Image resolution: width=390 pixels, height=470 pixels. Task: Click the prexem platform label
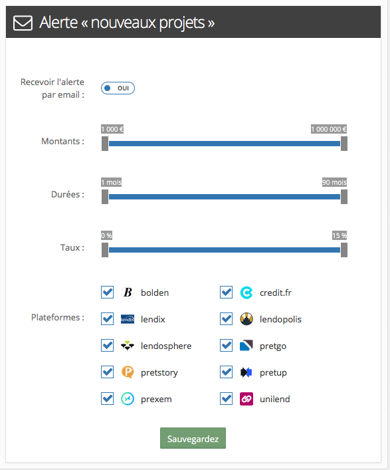[x=156, y=400]
